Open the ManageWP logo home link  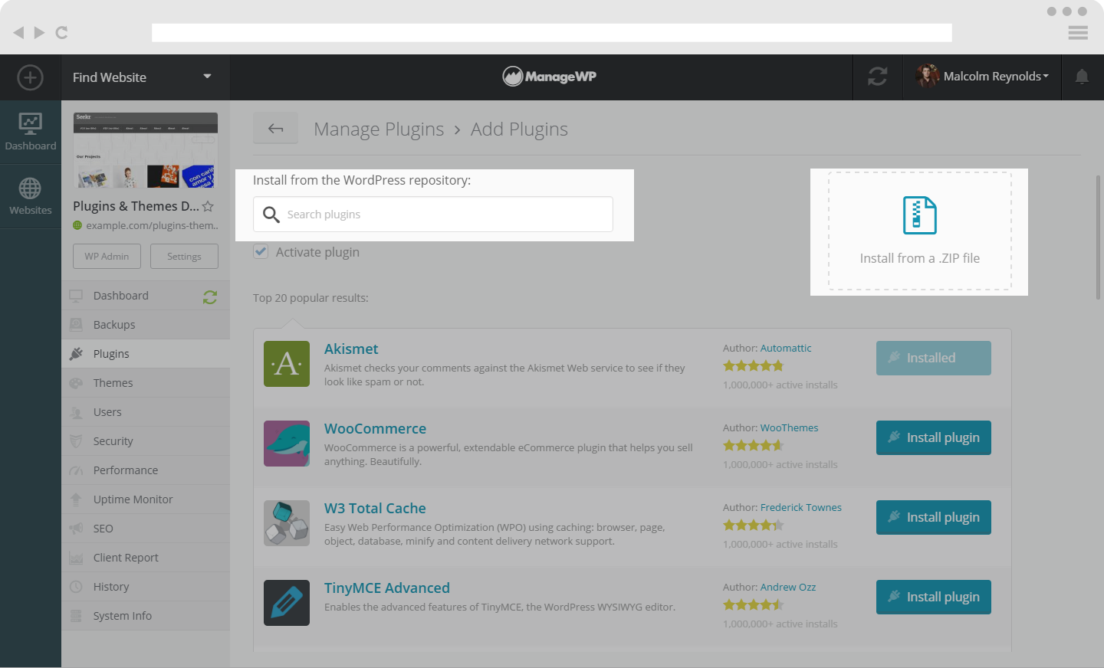550,77
